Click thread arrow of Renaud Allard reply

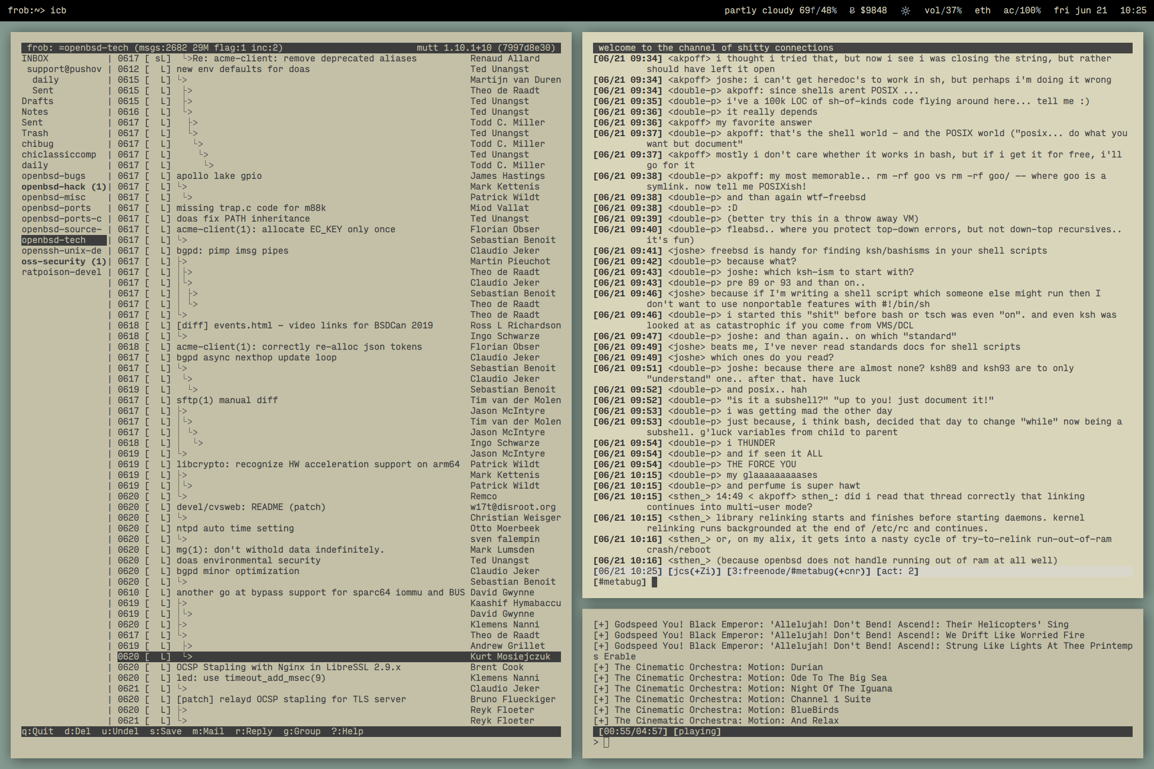187,59
